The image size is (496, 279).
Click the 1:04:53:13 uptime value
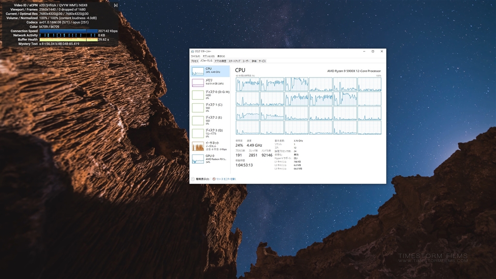click(244, 165)
